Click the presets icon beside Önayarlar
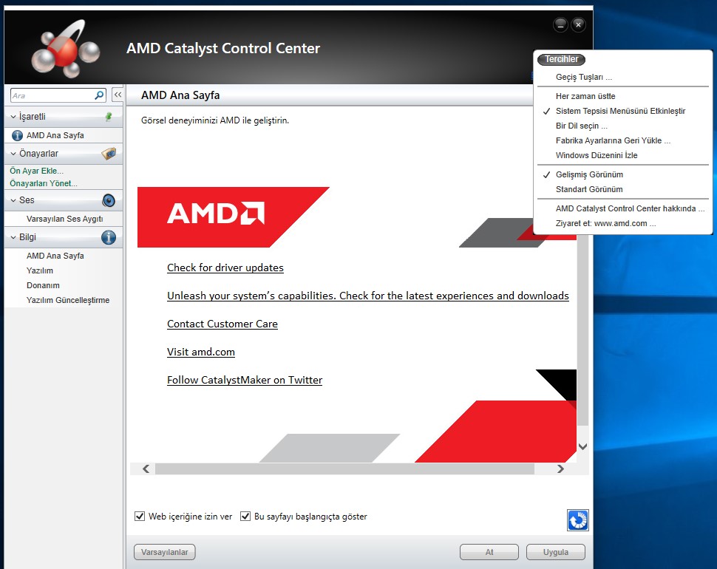 click(109, 154)
